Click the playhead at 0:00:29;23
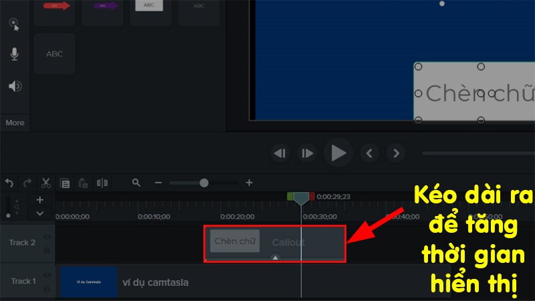This screenshot has height=301, width=535. [x=302, y=198]
